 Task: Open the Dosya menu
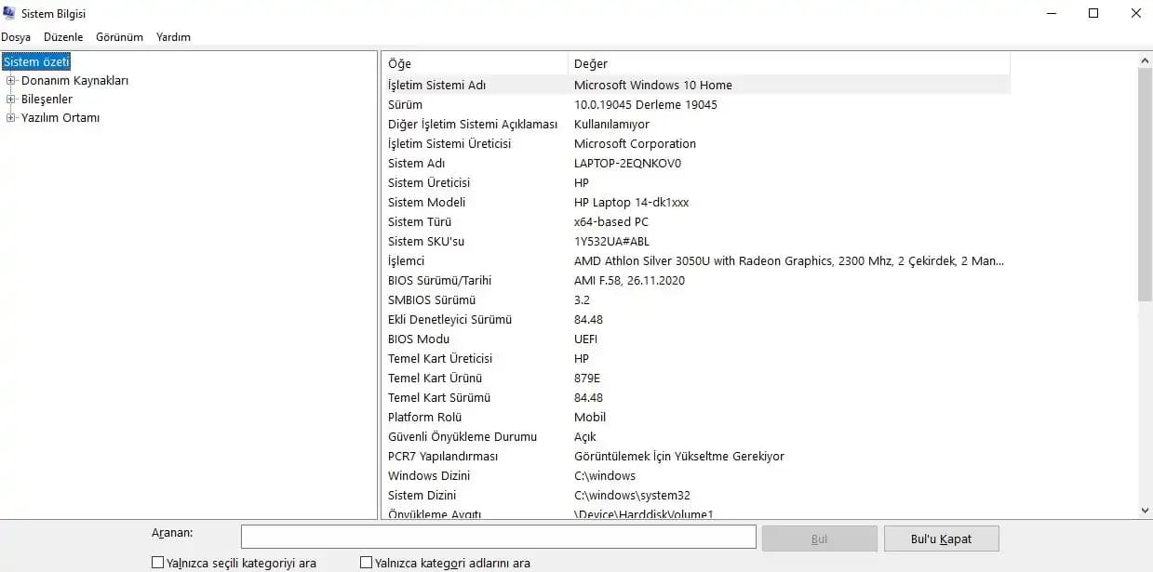point(16,37)
